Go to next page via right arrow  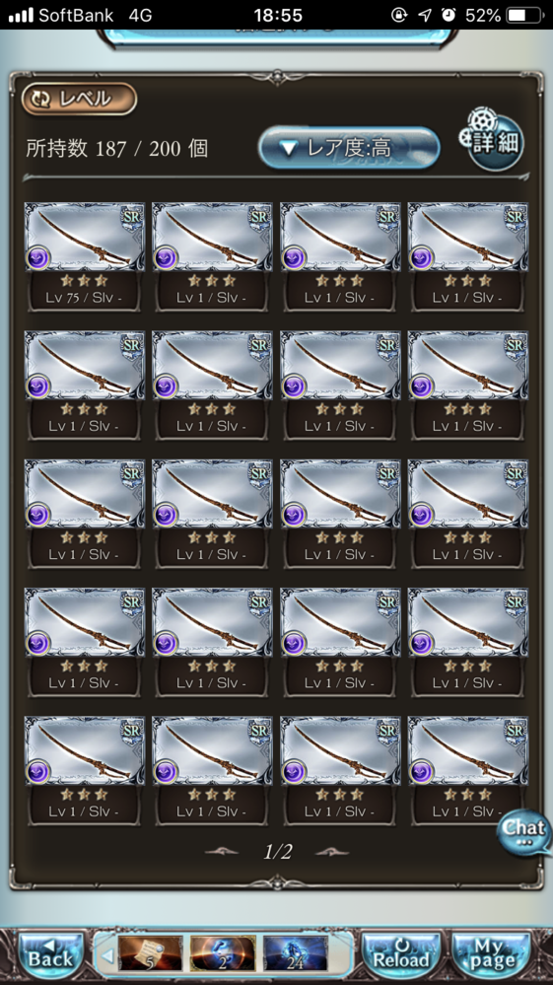tap(332, 852)
